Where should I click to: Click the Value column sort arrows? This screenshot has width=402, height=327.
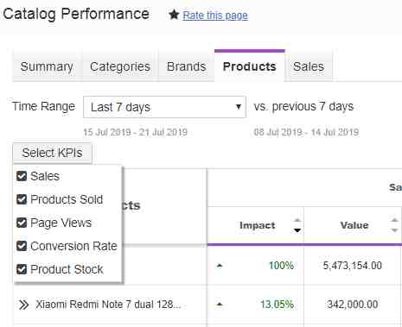click(394, 225)
